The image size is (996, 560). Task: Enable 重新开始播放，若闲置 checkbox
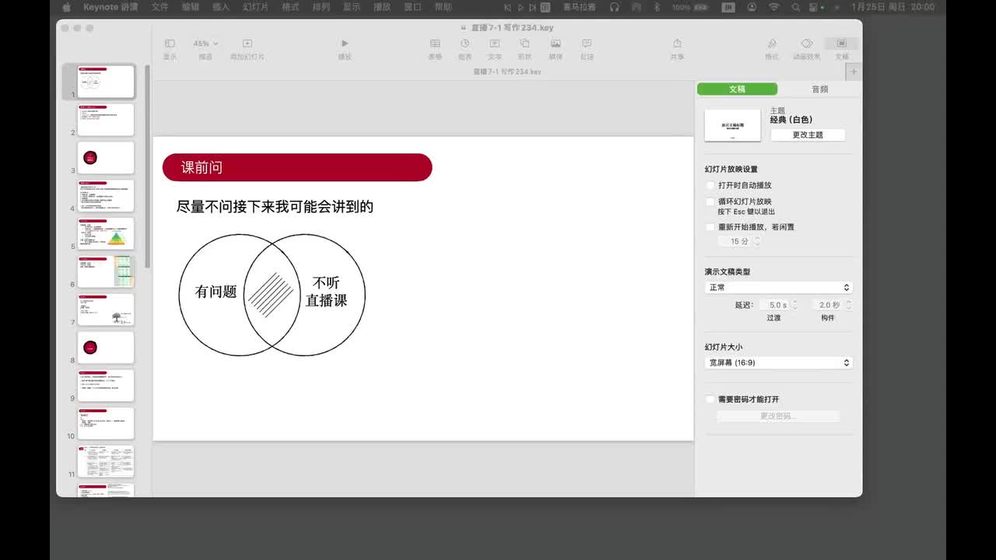pos(710,227)
